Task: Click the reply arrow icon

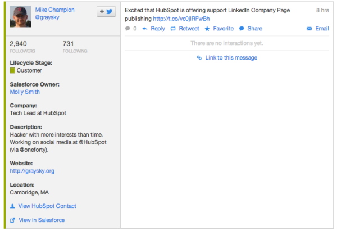Action: coord(145,29)
